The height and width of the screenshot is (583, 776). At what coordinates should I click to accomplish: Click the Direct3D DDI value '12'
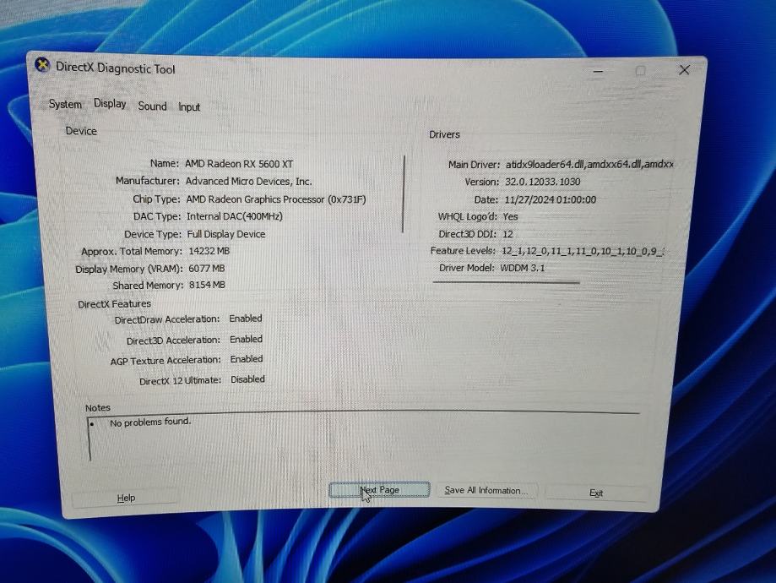[507, 234]
